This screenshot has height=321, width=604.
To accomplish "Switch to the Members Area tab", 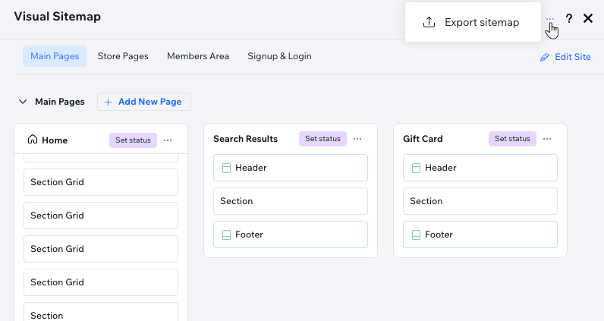I will (x=198, y=56).
